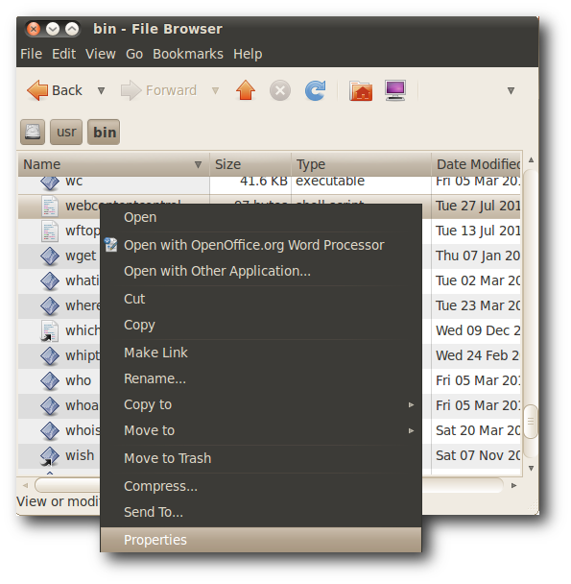Open the Computer icon in the toolbar

click(x=395, y=90)
